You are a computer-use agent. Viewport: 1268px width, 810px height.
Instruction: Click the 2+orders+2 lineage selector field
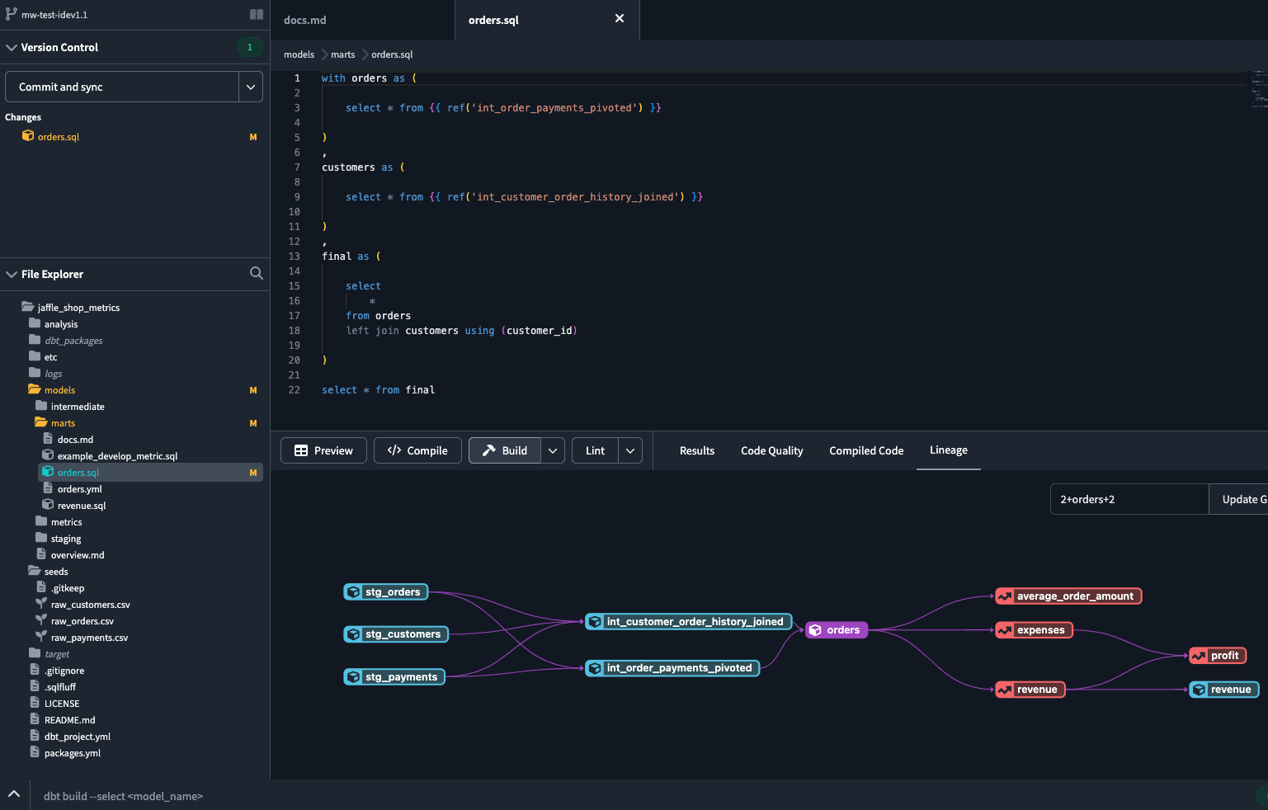click(x=1129, y=498)
